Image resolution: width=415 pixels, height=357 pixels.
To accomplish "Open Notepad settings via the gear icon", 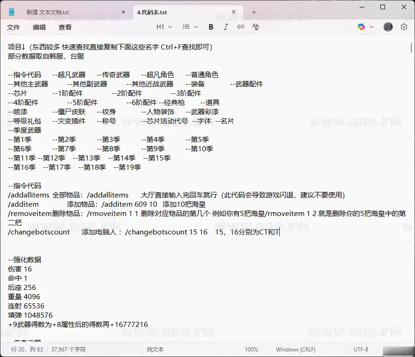I will [404, 27].
